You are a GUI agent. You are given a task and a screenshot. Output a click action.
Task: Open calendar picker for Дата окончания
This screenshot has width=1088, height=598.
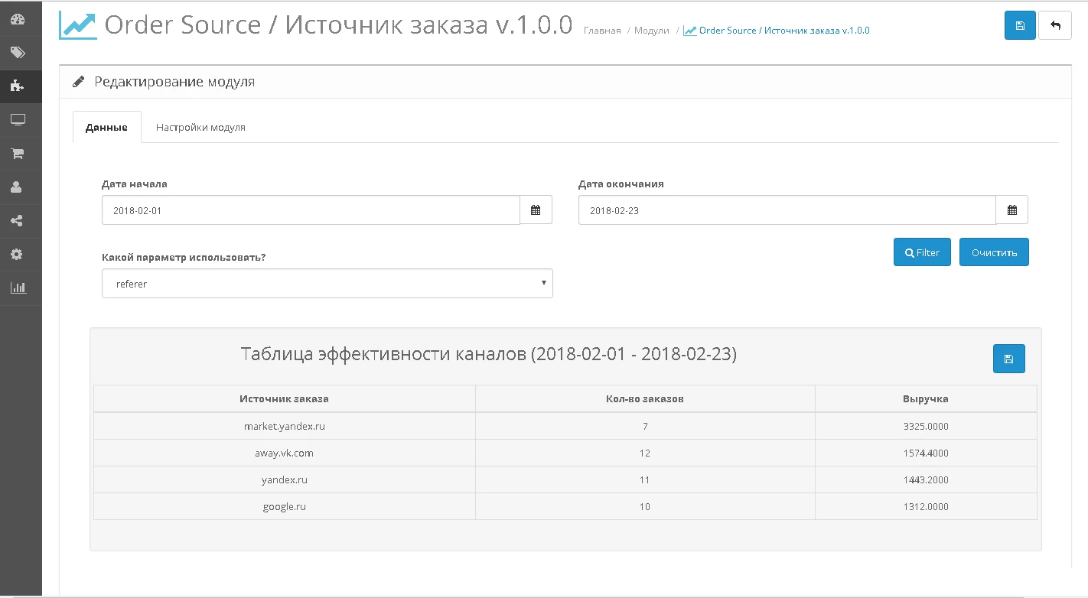pos(1011,210)
